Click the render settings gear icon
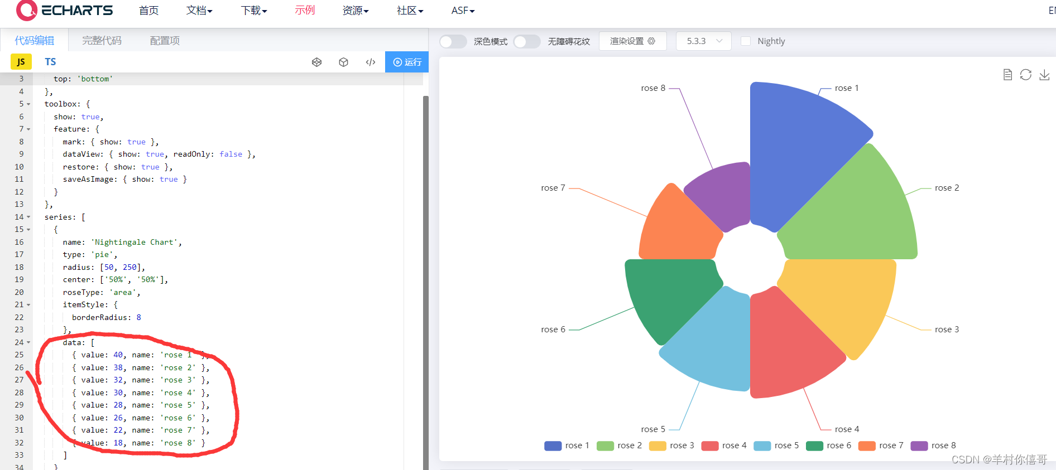 pos(651,41)
